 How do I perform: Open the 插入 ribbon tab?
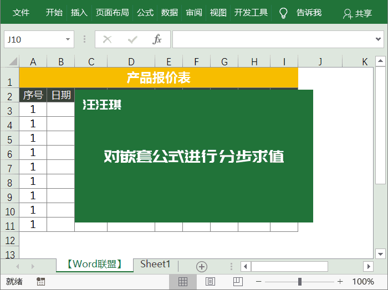pos(79,13)
